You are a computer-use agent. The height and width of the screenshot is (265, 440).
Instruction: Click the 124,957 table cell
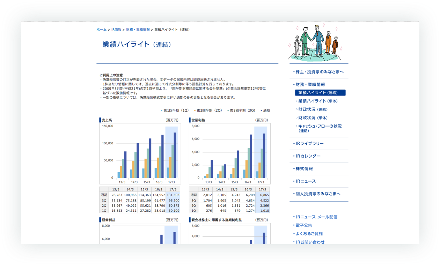pyautogui.click(x=159, y=195)
